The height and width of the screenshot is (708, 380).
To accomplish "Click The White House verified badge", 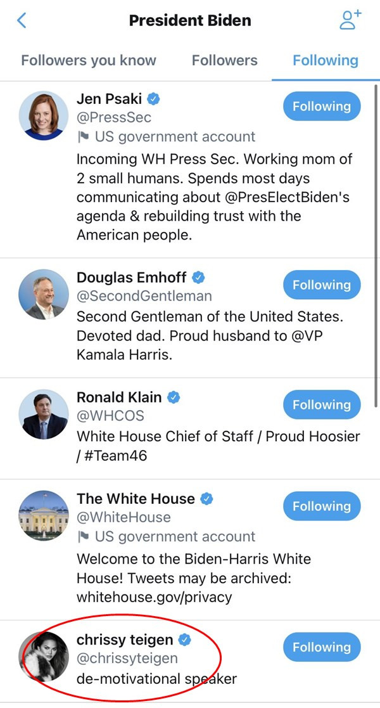I will coord(206,499).
